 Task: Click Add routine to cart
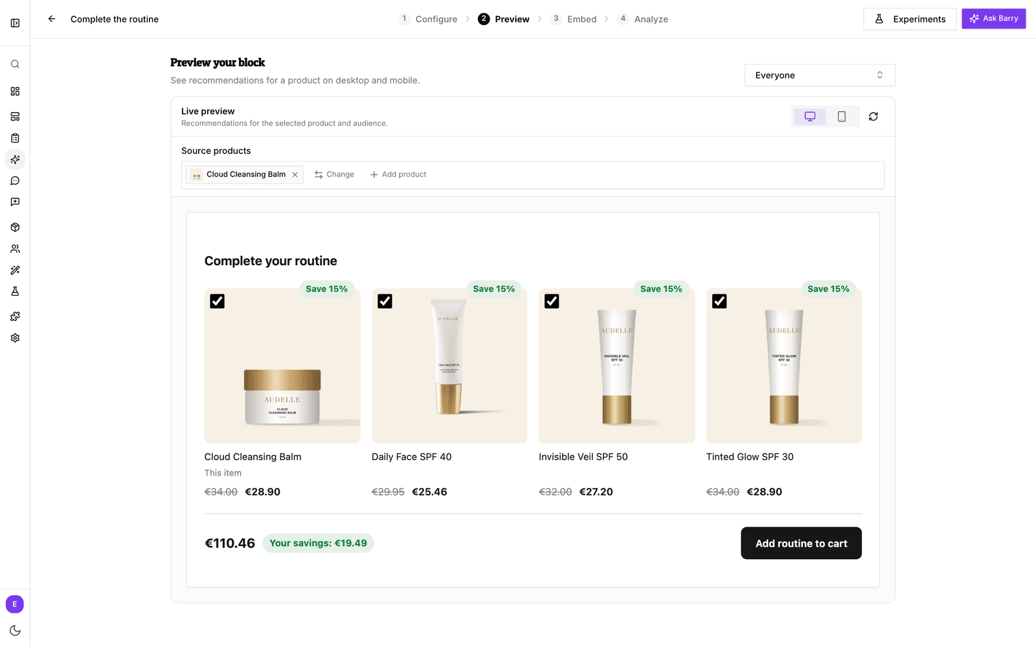pyautogui.click(x=801, y=543)
